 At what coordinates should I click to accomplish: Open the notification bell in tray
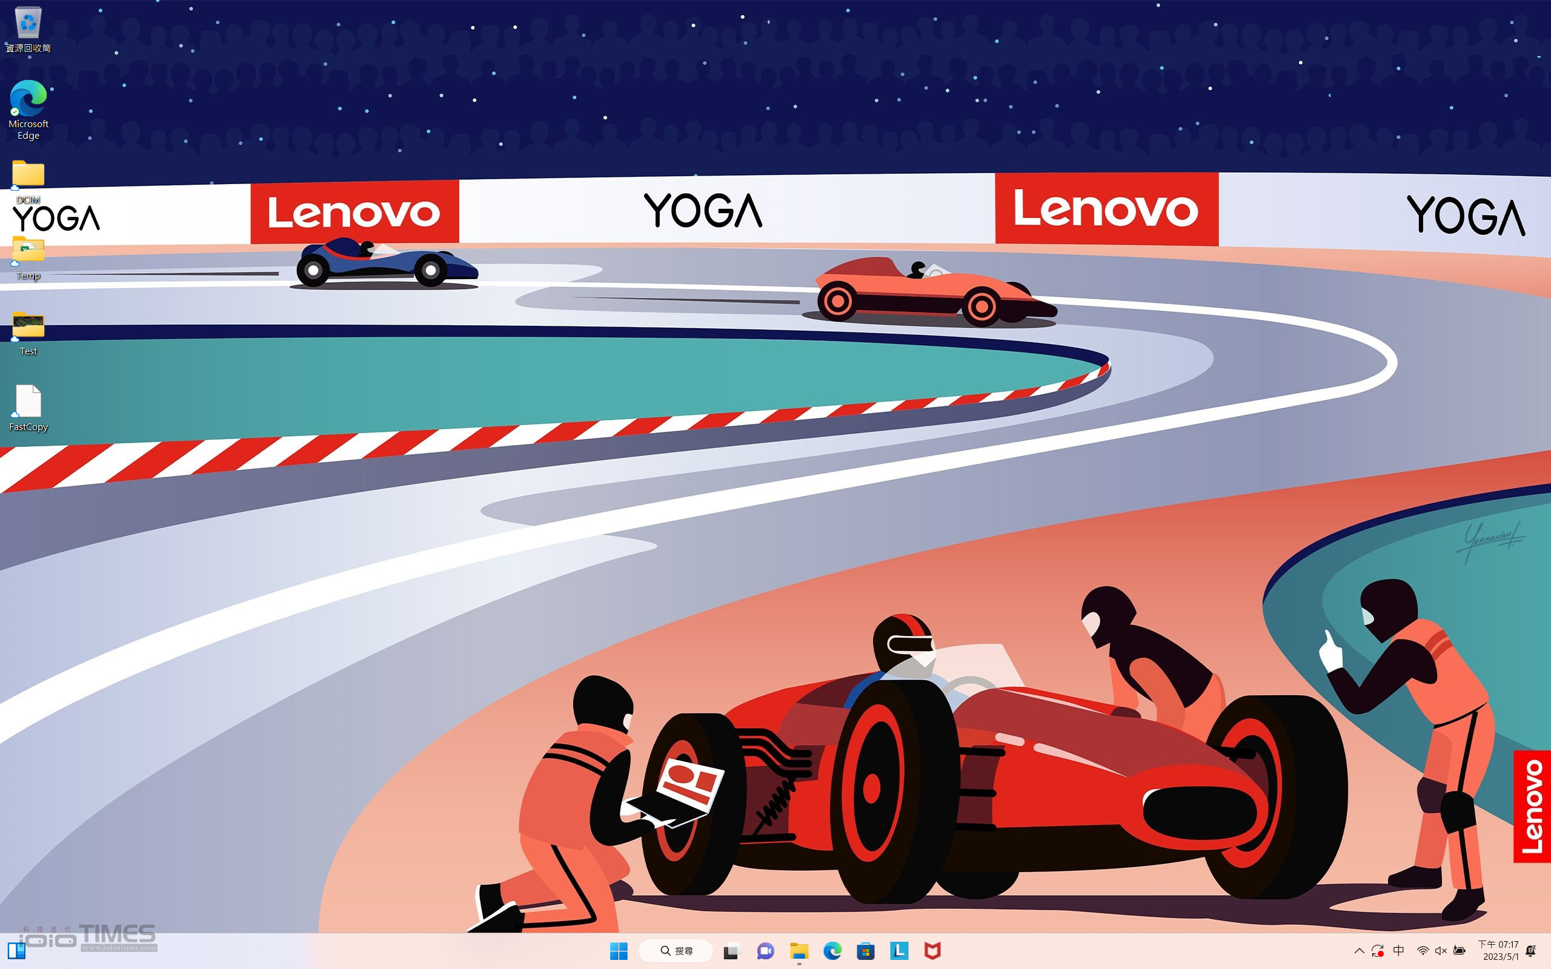(1531, 951)
